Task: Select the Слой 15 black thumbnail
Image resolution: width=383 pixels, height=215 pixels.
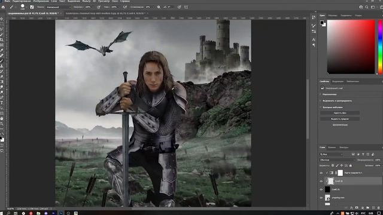Action: [x=327, y=189]
